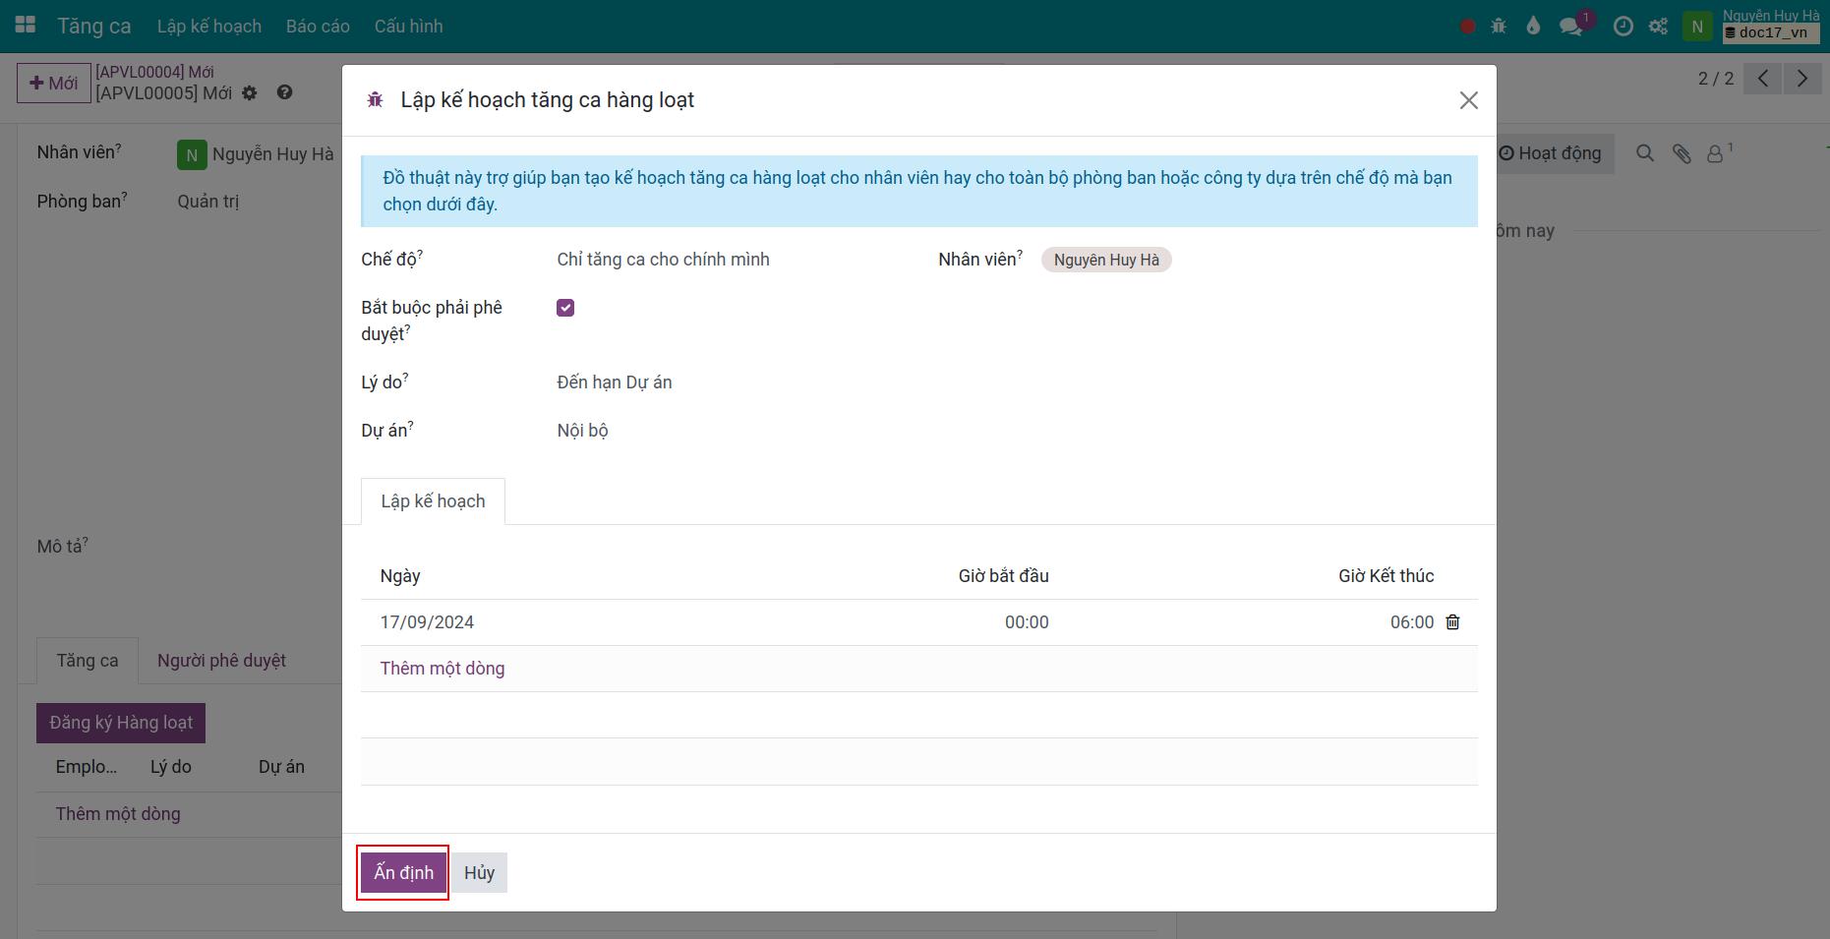Open the Dự án field Nội bộ
The height and width of the screenshot is (939, 1830).
click(728, 431)
